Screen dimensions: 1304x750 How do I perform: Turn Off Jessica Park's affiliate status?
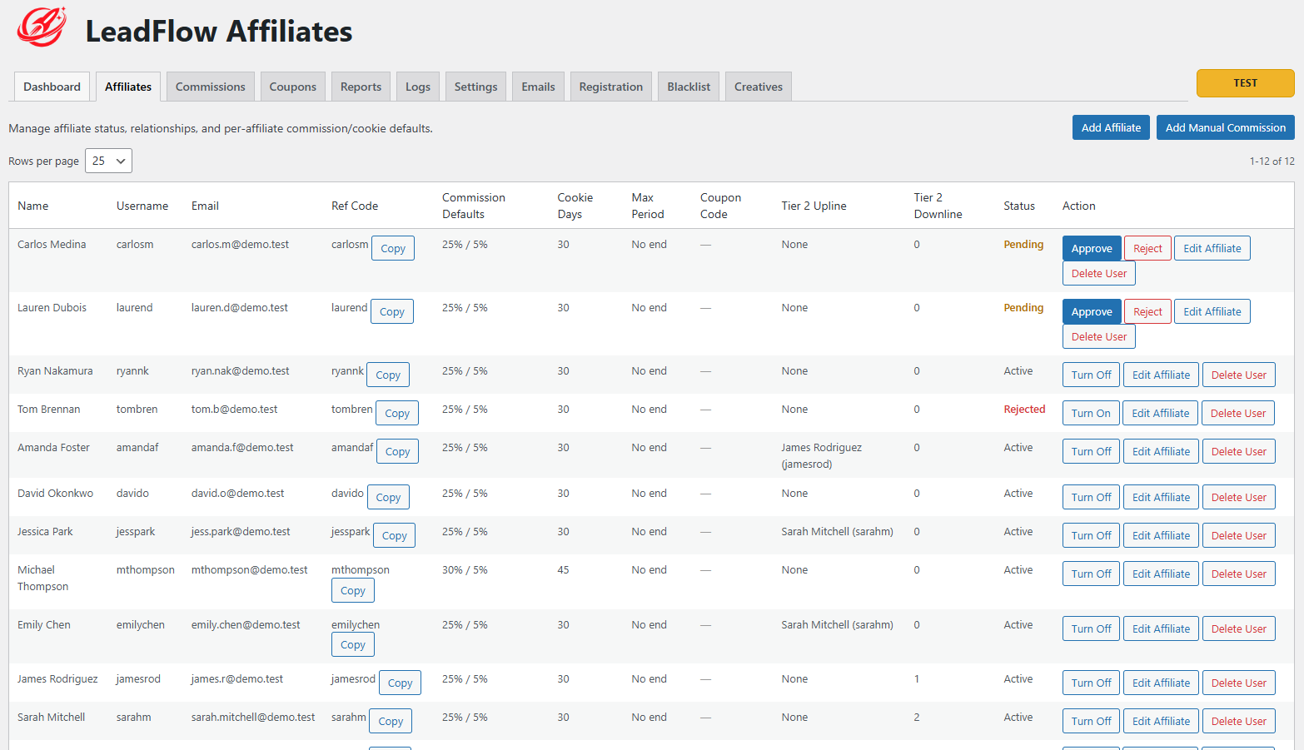1091,534
